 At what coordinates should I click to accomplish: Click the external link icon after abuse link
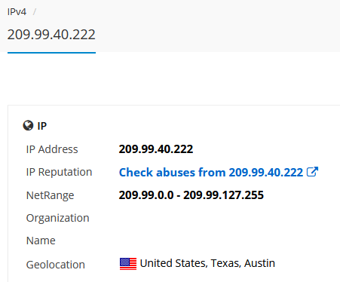(312, 172)
